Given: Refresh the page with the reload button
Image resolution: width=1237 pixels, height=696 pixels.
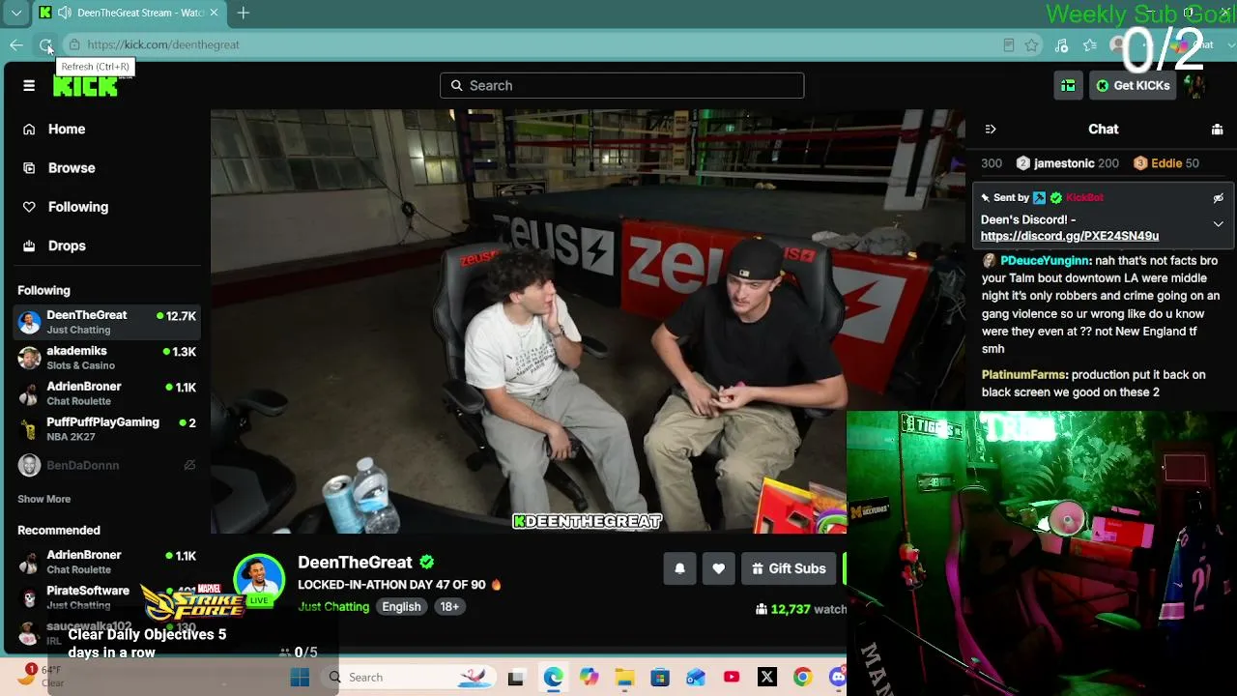Looking at the screenshot, I should click(45, 44).
